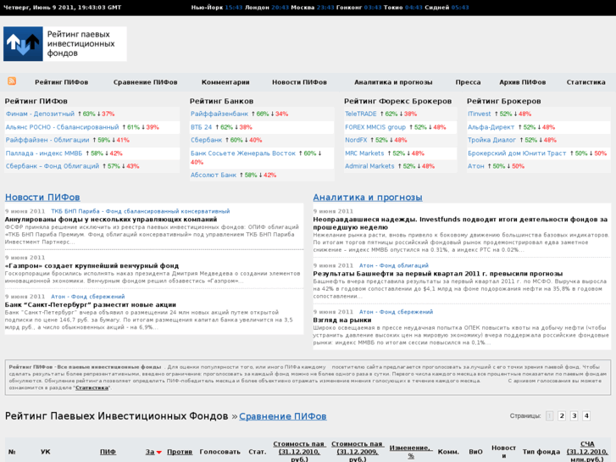
Task: Open Рейтинг ПИФов menu item
Action: pos(61,82)
